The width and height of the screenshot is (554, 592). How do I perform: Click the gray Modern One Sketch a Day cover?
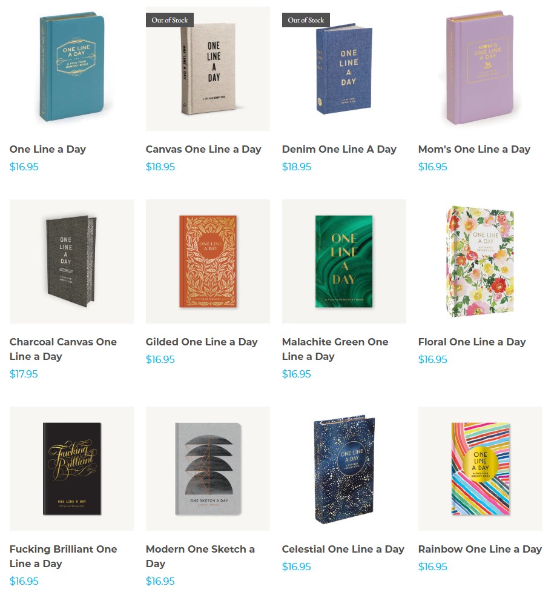point(208,468)
